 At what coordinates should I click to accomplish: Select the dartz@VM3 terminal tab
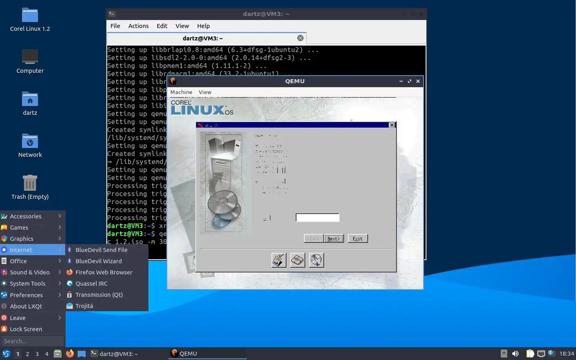click(207, 38)
